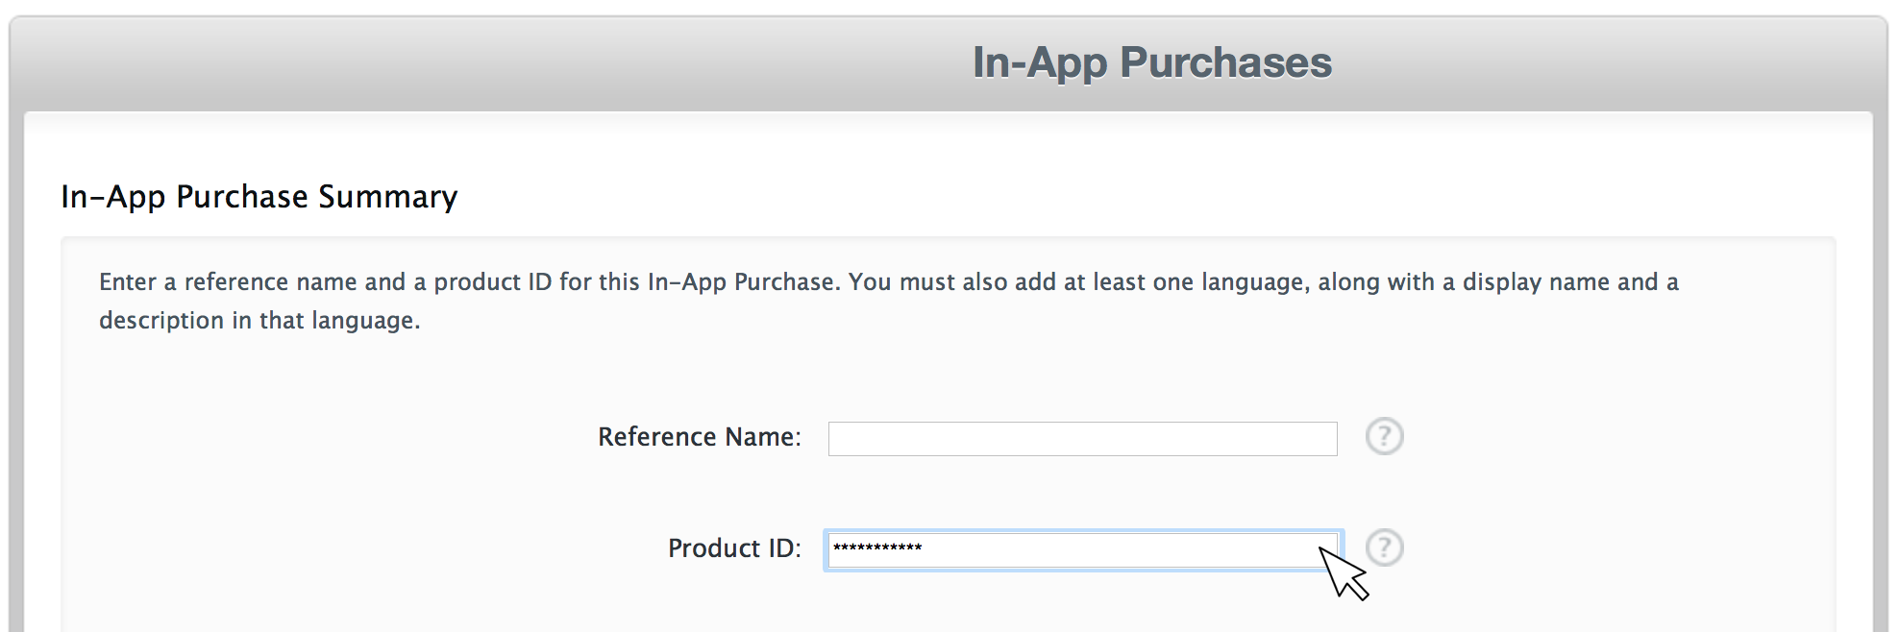This screenshot has width=1899, height=632.
Task: Click the "Reference Name:" label
Action: (700, 437)
